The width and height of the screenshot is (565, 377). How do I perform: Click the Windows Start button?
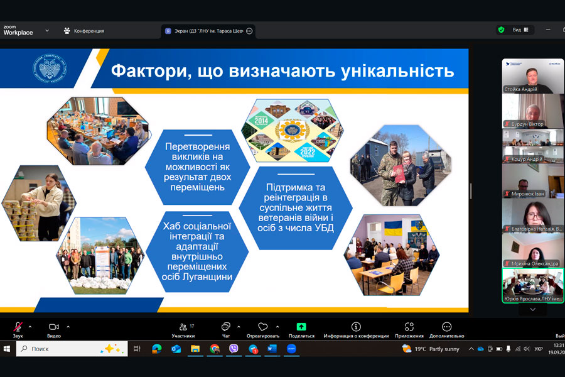pos(7,349)
